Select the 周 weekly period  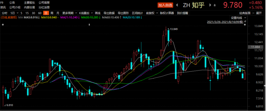(52, 13)
